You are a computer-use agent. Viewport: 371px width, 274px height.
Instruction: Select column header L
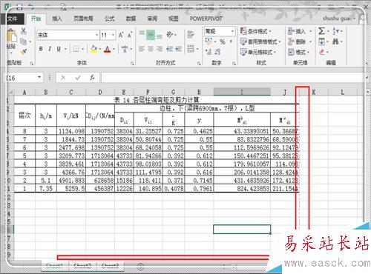pyautogui.click(x=343, y=93)
